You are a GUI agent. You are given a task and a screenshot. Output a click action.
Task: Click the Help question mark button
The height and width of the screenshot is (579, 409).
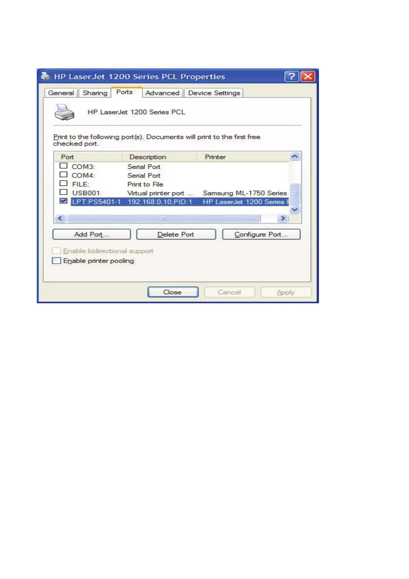pyautogui.click(x=292, y=76)
